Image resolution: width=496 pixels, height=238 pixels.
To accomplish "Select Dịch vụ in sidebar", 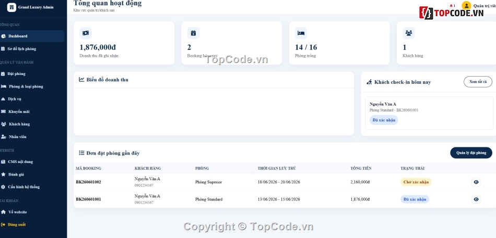I will pyautogui.click(x=32, y=99).
